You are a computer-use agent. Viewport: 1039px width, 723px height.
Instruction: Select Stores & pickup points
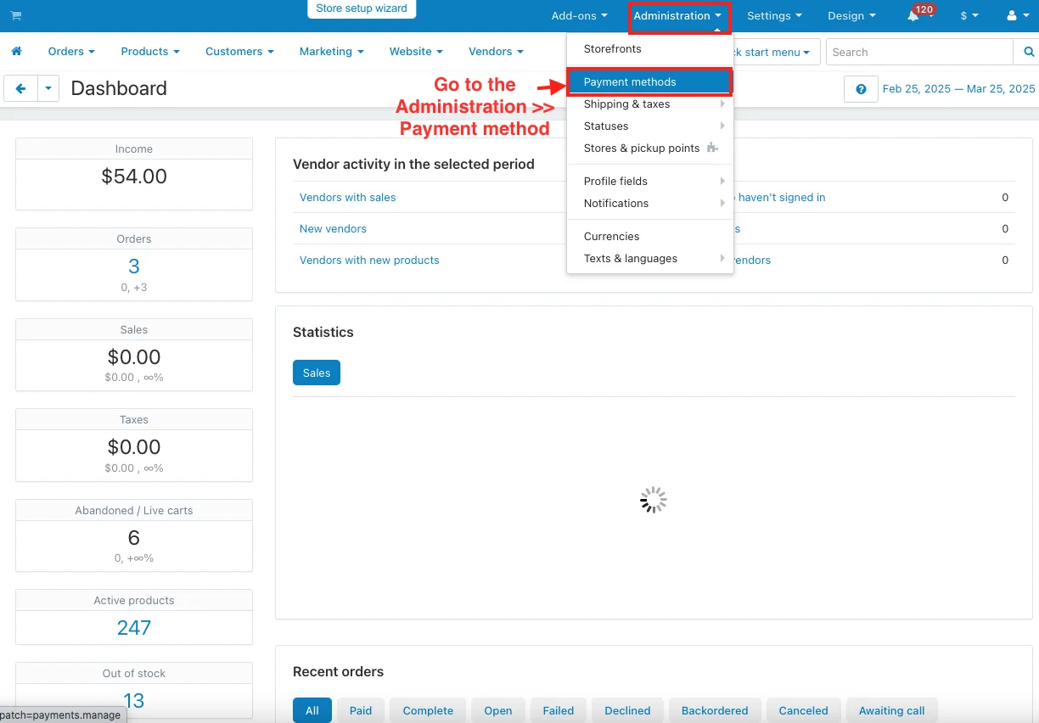point(650,149)
